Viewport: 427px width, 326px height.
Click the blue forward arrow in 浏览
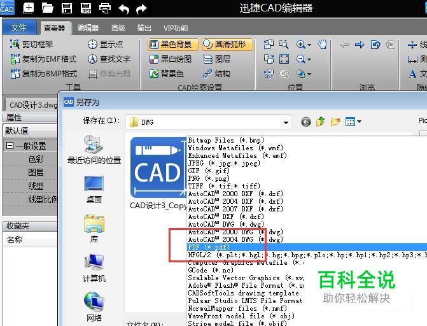(x=360, y=45)
